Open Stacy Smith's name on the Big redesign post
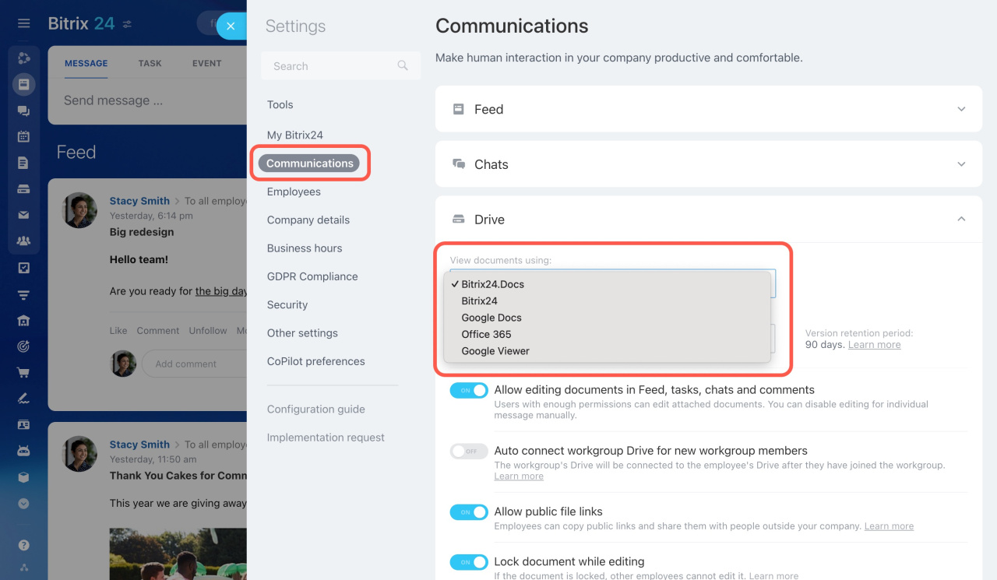 click(139, 201)
